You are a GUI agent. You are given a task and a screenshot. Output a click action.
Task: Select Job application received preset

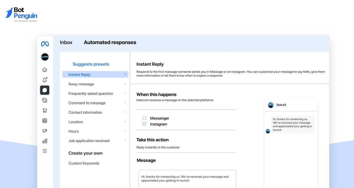[x=89, y=141]
